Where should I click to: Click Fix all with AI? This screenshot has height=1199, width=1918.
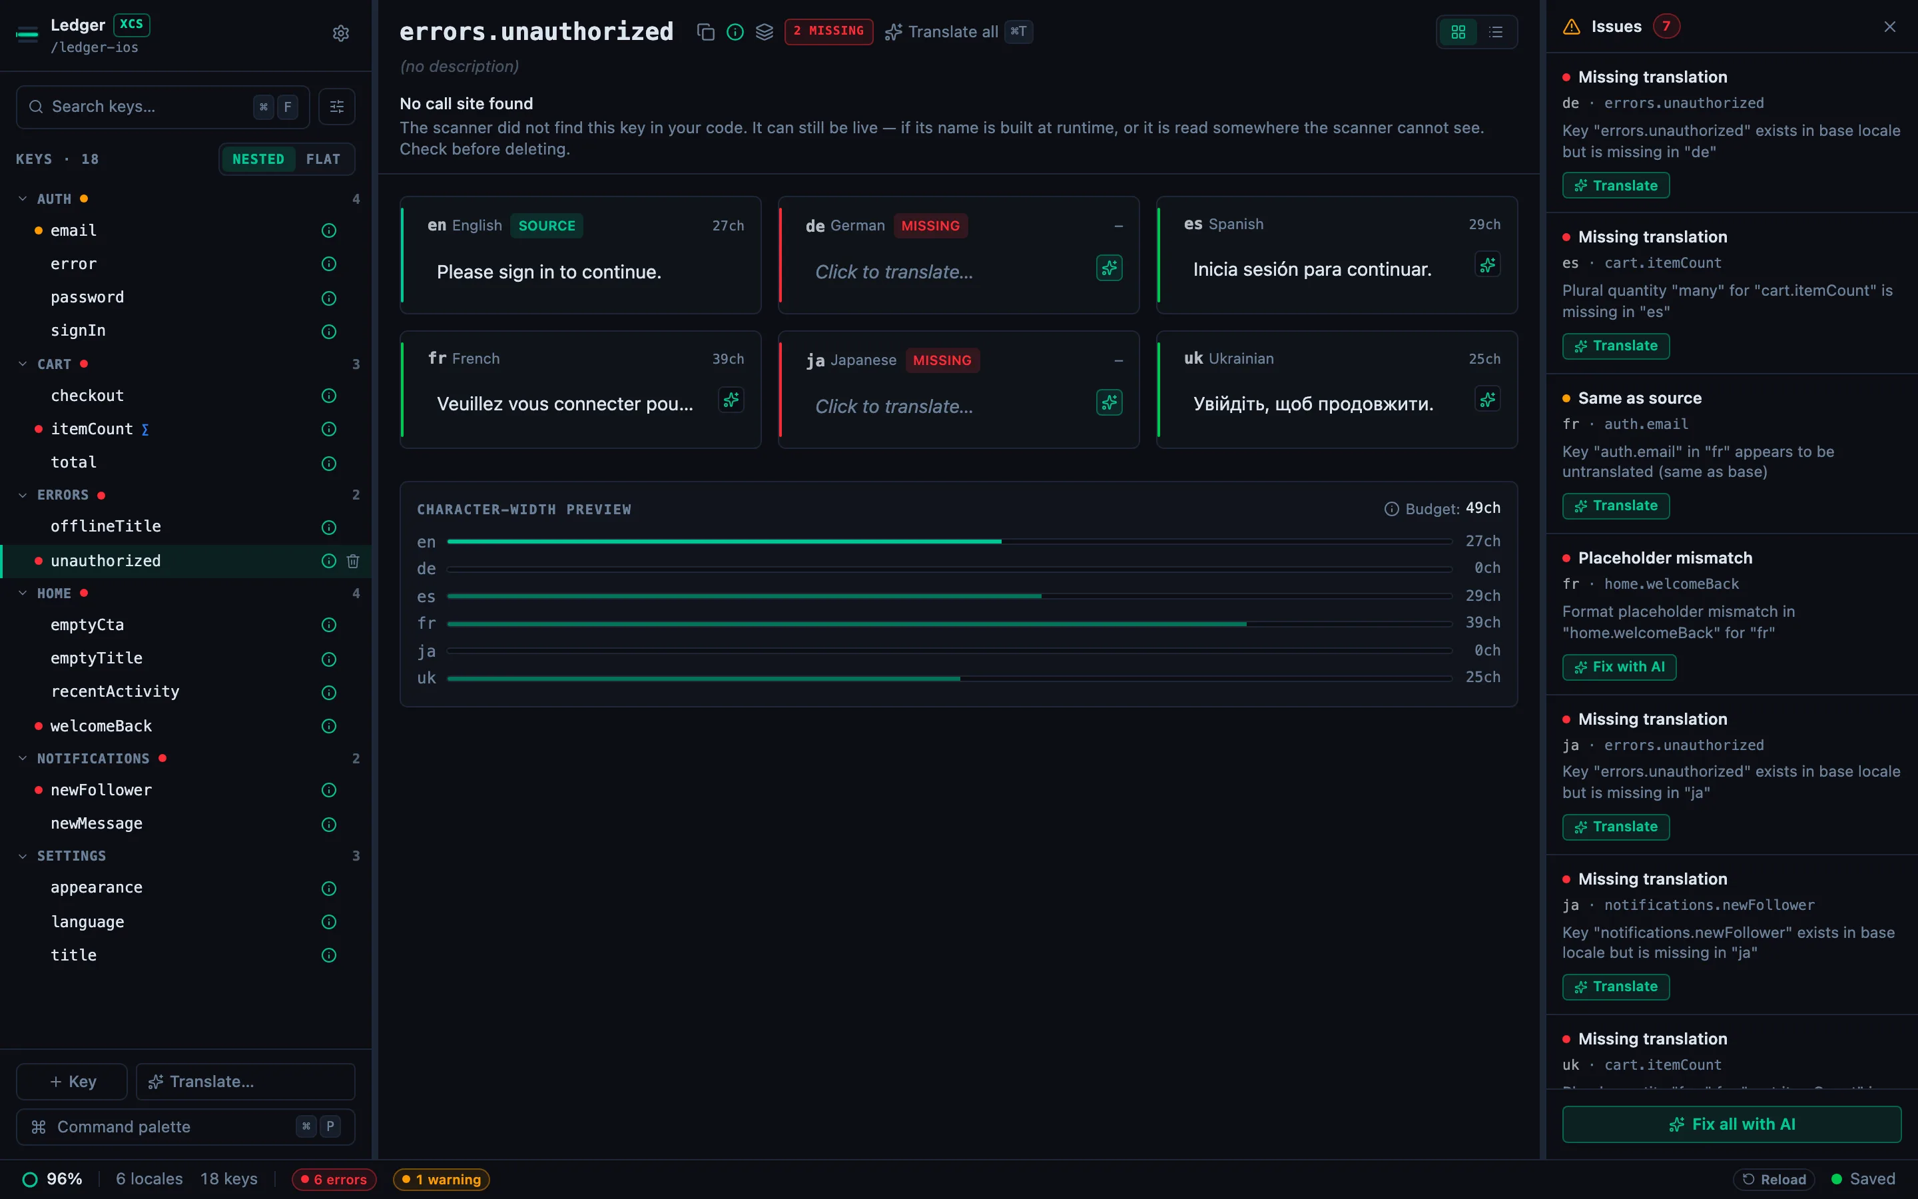pyautogui.click(x=1732, y=1124)
